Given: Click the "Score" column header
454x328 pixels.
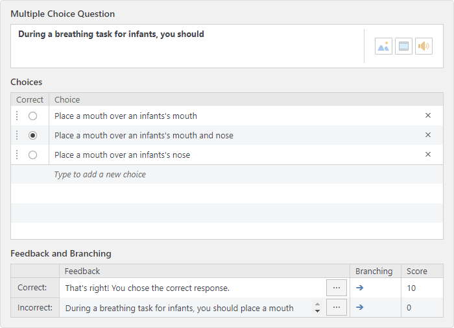Looking at the screenshot, I should tap(416, 271).
